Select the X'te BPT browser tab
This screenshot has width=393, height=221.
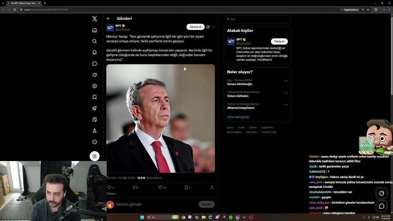[x=24, y=3]
